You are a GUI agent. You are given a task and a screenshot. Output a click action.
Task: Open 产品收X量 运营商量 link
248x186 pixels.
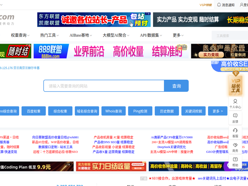coord(113,152)
